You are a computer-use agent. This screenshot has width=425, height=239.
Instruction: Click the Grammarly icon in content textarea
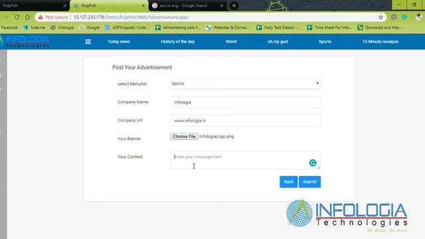(313, 163)
